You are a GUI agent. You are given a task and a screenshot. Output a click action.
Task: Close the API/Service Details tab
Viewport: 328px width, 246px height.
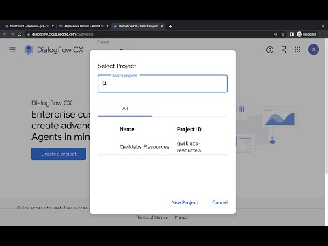point(107,26)
